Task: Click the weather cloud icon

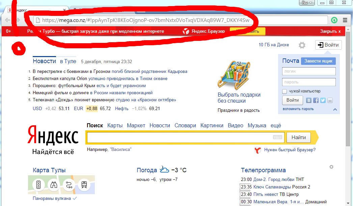Action: pos(164,169)
